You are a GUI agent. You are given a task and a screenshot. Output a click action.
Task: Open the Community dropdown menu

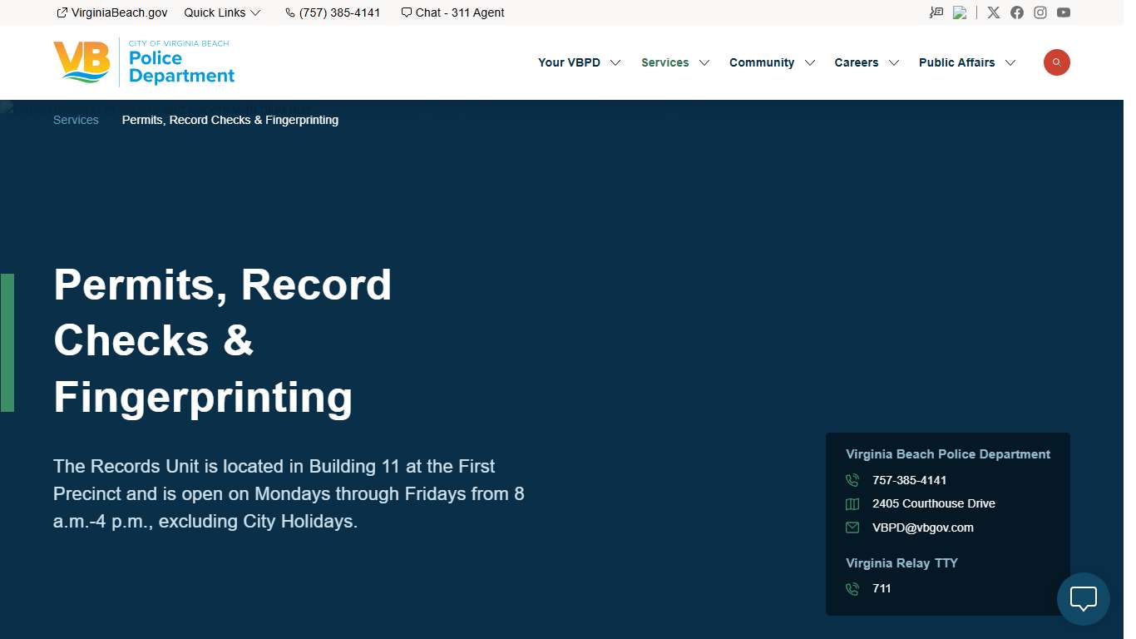762,62
